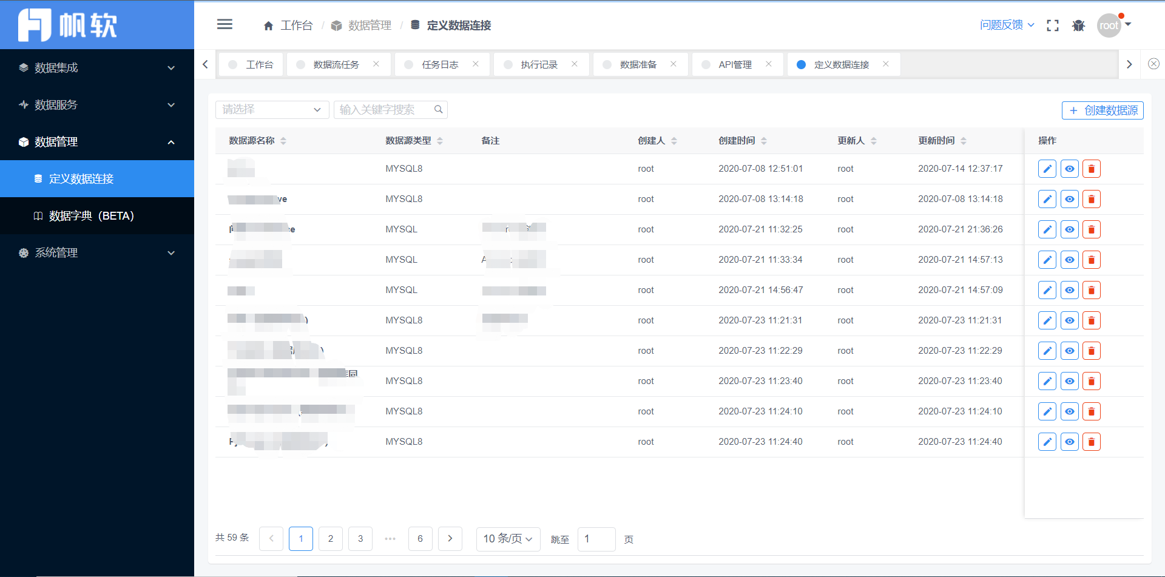The height and width of the screenshot is (577, 1165).
Task: Edit the row created 2020-07-21 11:32:25
Action: tap(1047, 229)
